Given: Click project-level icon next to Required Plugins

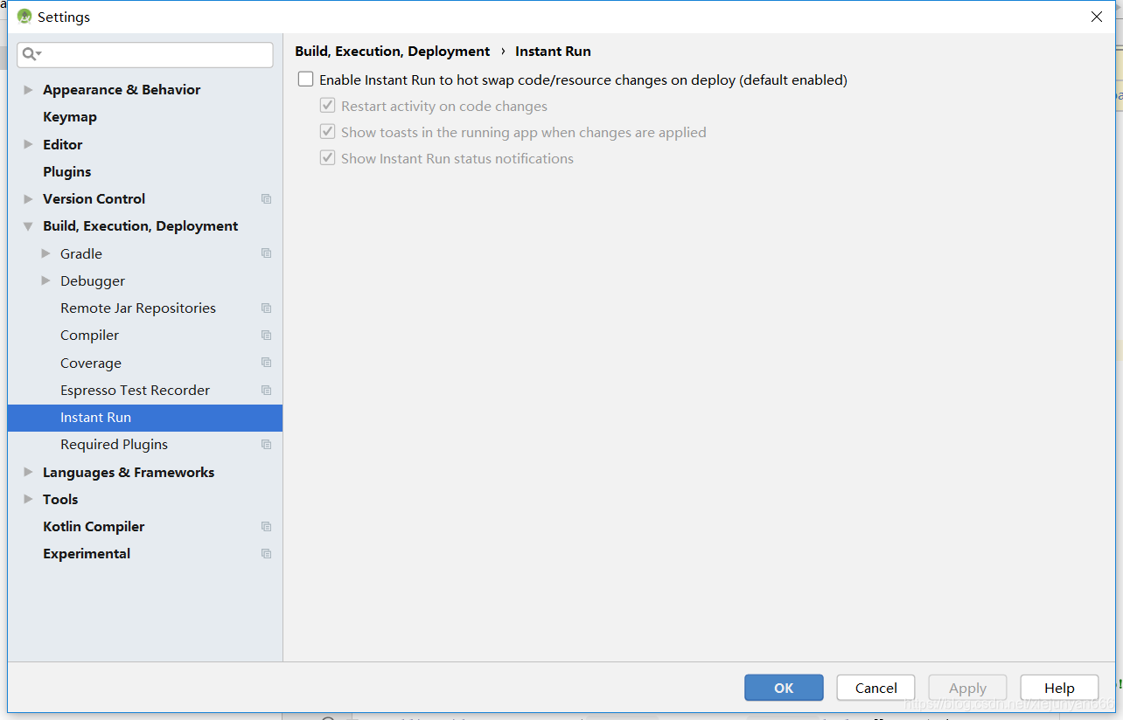Looking at the screenshot, I should pos(267,445).
